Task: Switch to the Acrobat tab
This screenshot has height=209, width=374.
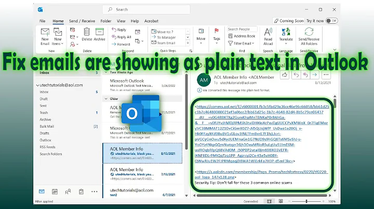Action: point(151,21)
